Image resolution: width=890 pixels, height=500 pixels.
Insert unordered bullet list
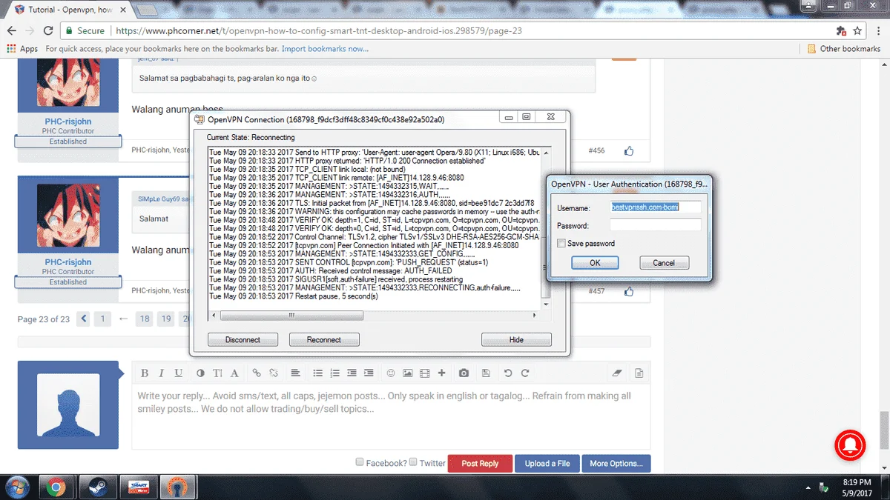tap(317, 373)
